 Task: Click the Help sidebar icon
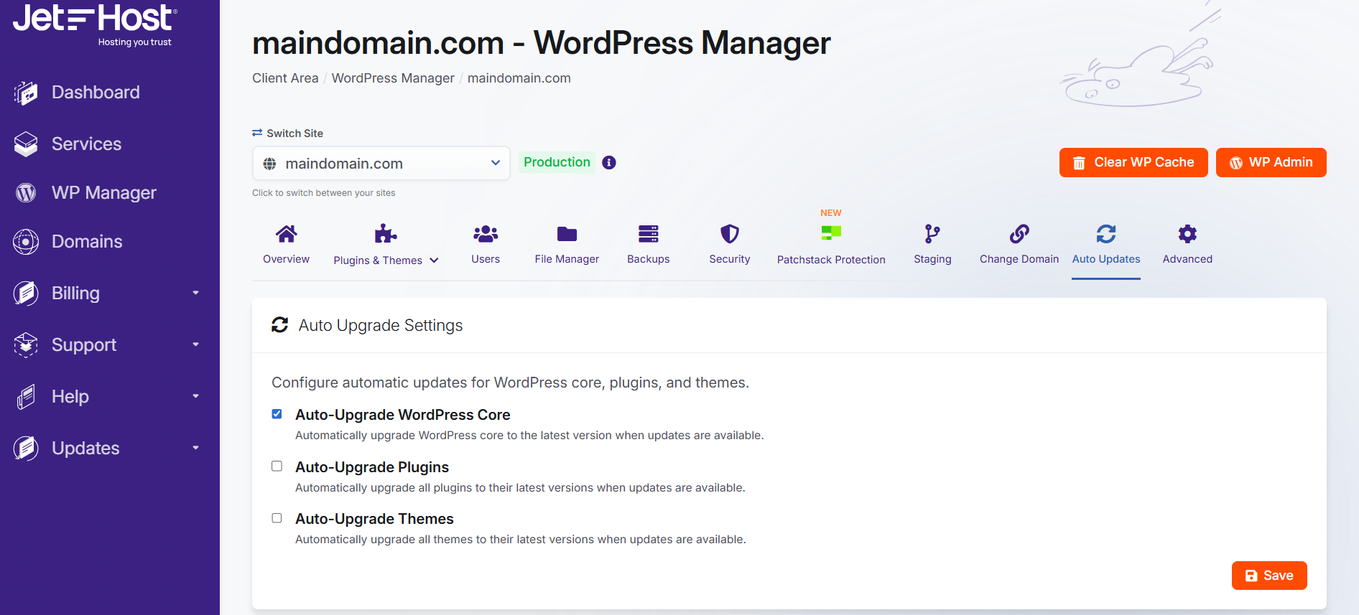26,397
